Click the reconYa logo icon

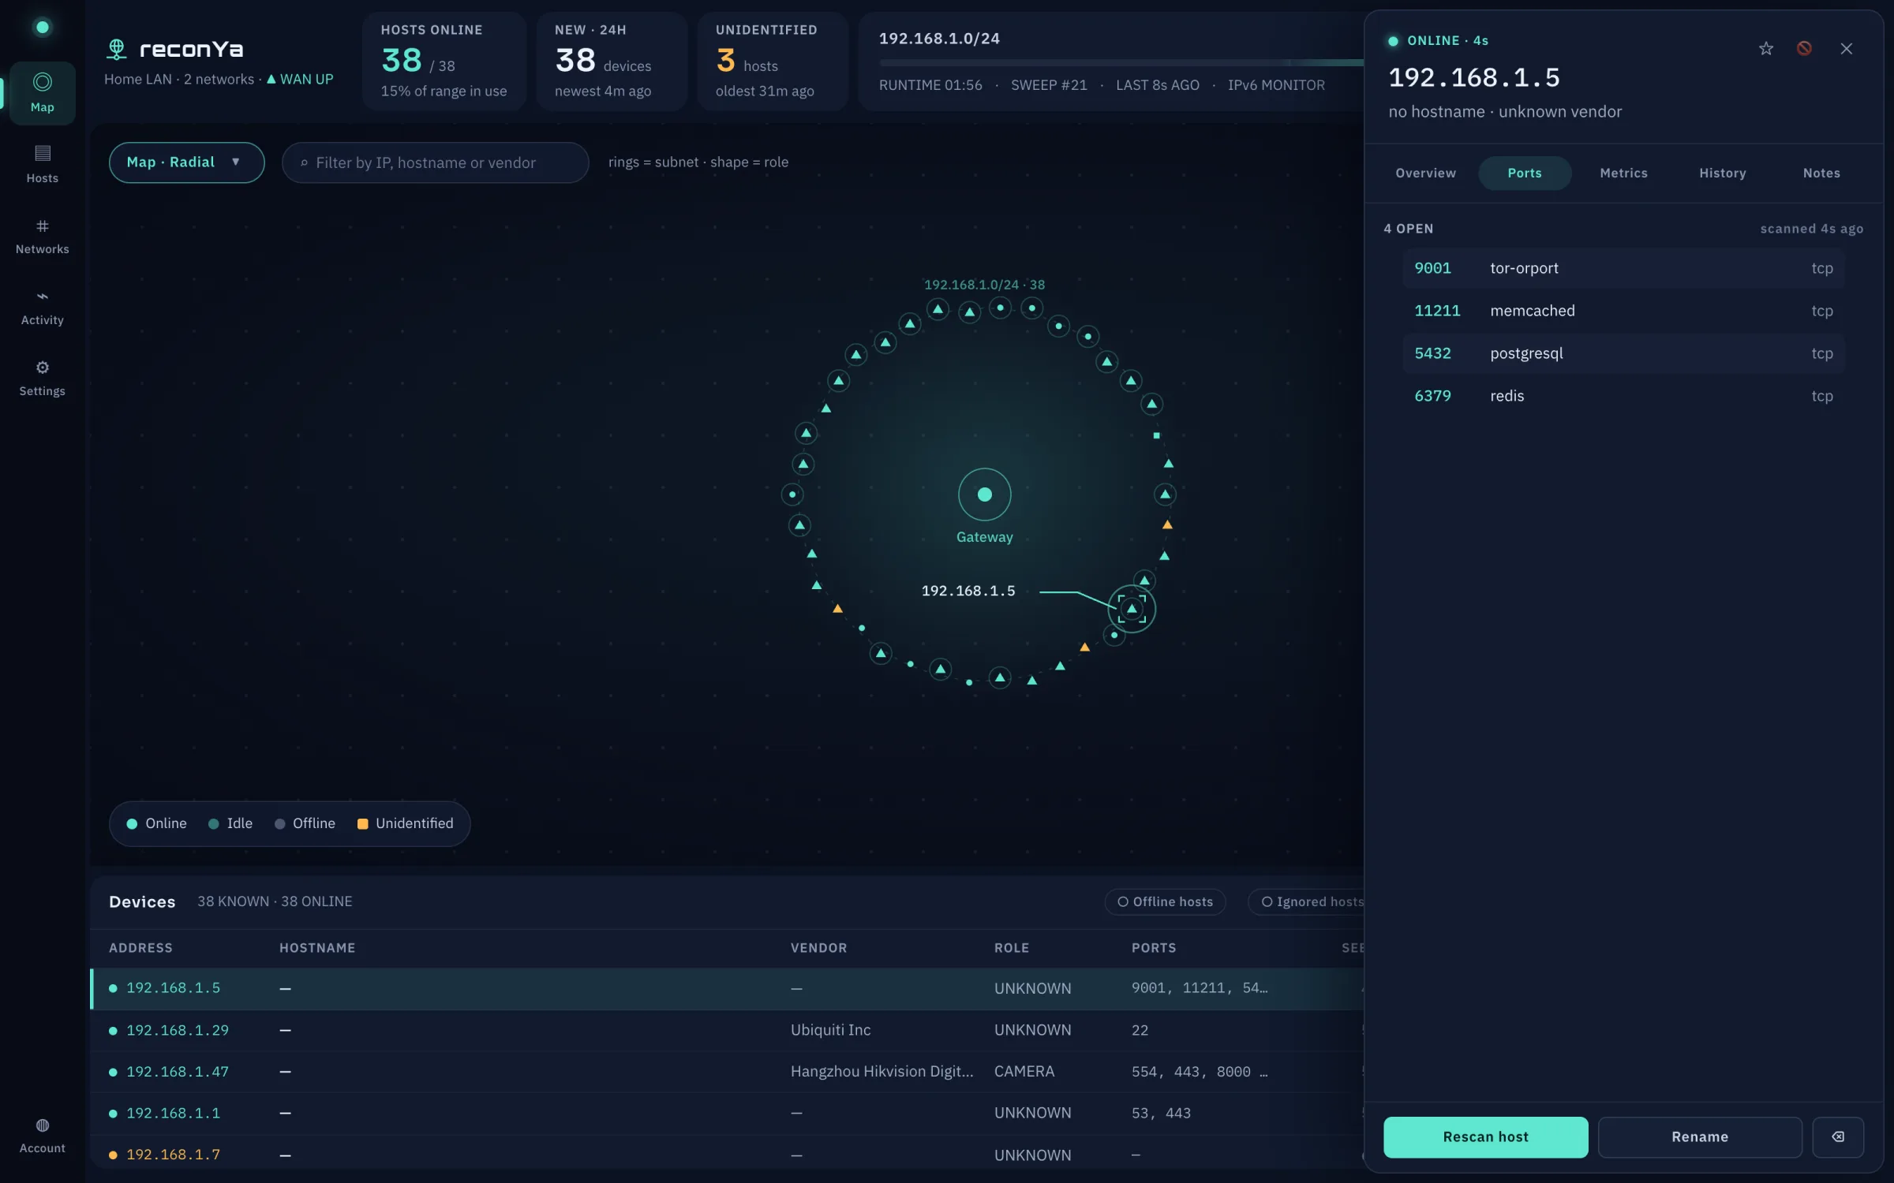pyautogui.click(x=117, y=49)
